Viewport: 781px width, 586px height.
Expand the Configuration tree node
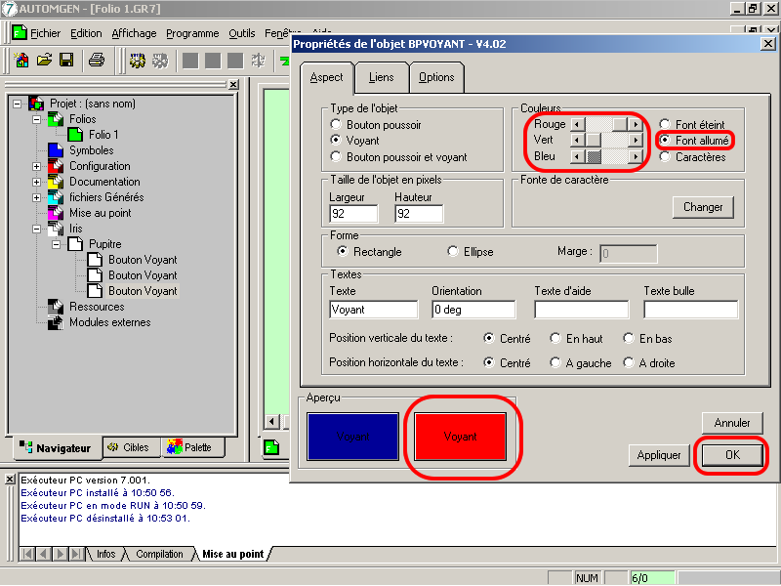37,166
